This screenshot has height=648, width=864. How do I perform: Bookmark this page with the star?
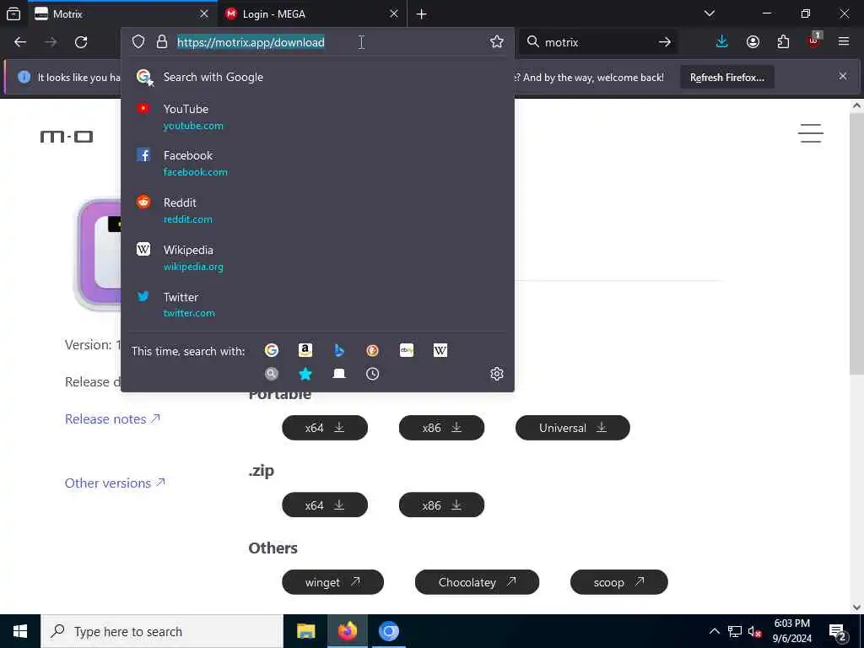[x=496, y=42]
